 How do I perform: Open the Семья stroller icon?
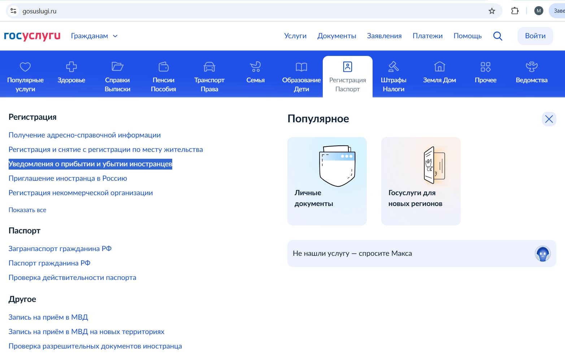255,67
